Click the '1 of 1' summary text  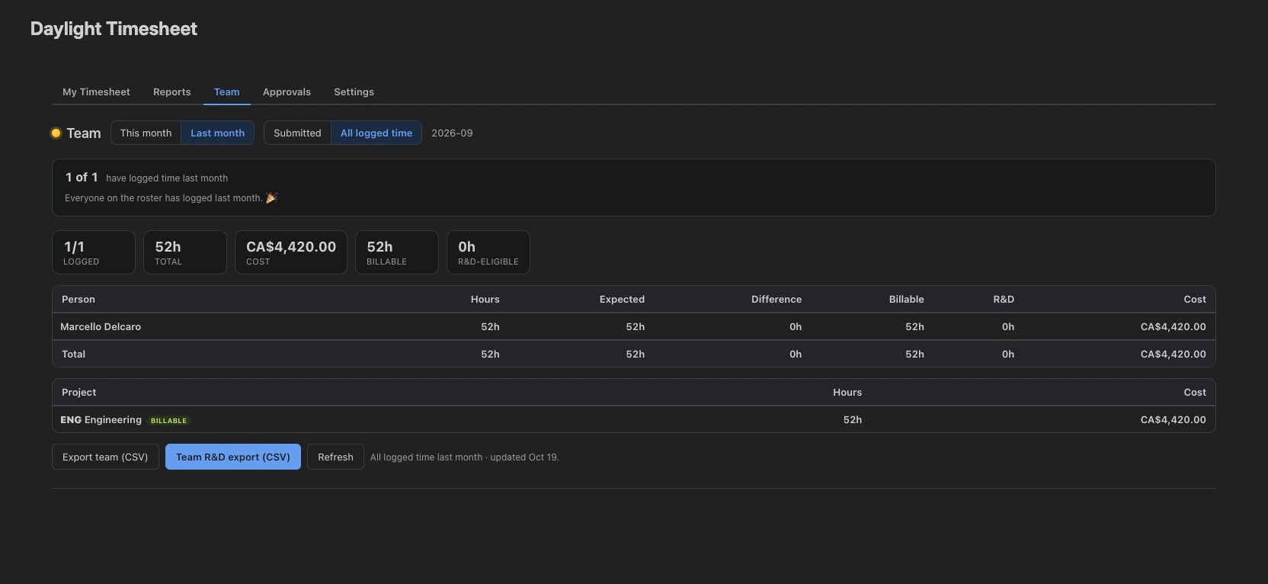tap(82, 177)
